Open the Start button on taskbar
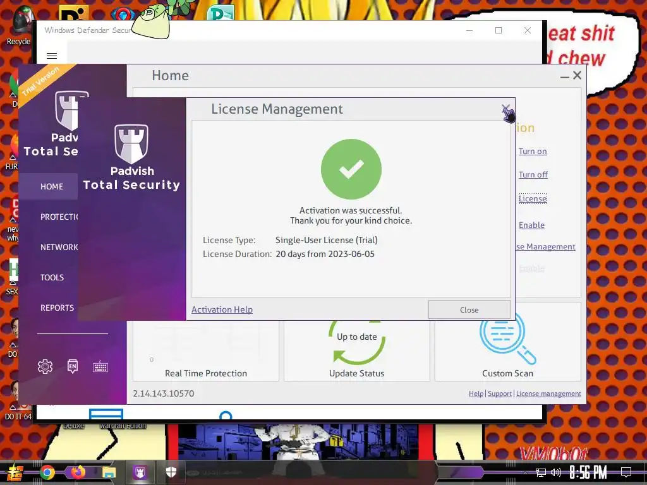Image resolution: width=647 pixels, height=485 pixels. click(15, 472)
